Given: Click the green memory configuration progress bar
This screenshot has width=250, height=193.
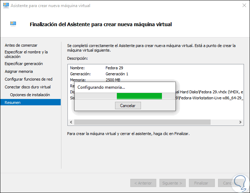Looking at the screenshot, I should point(139,96).
